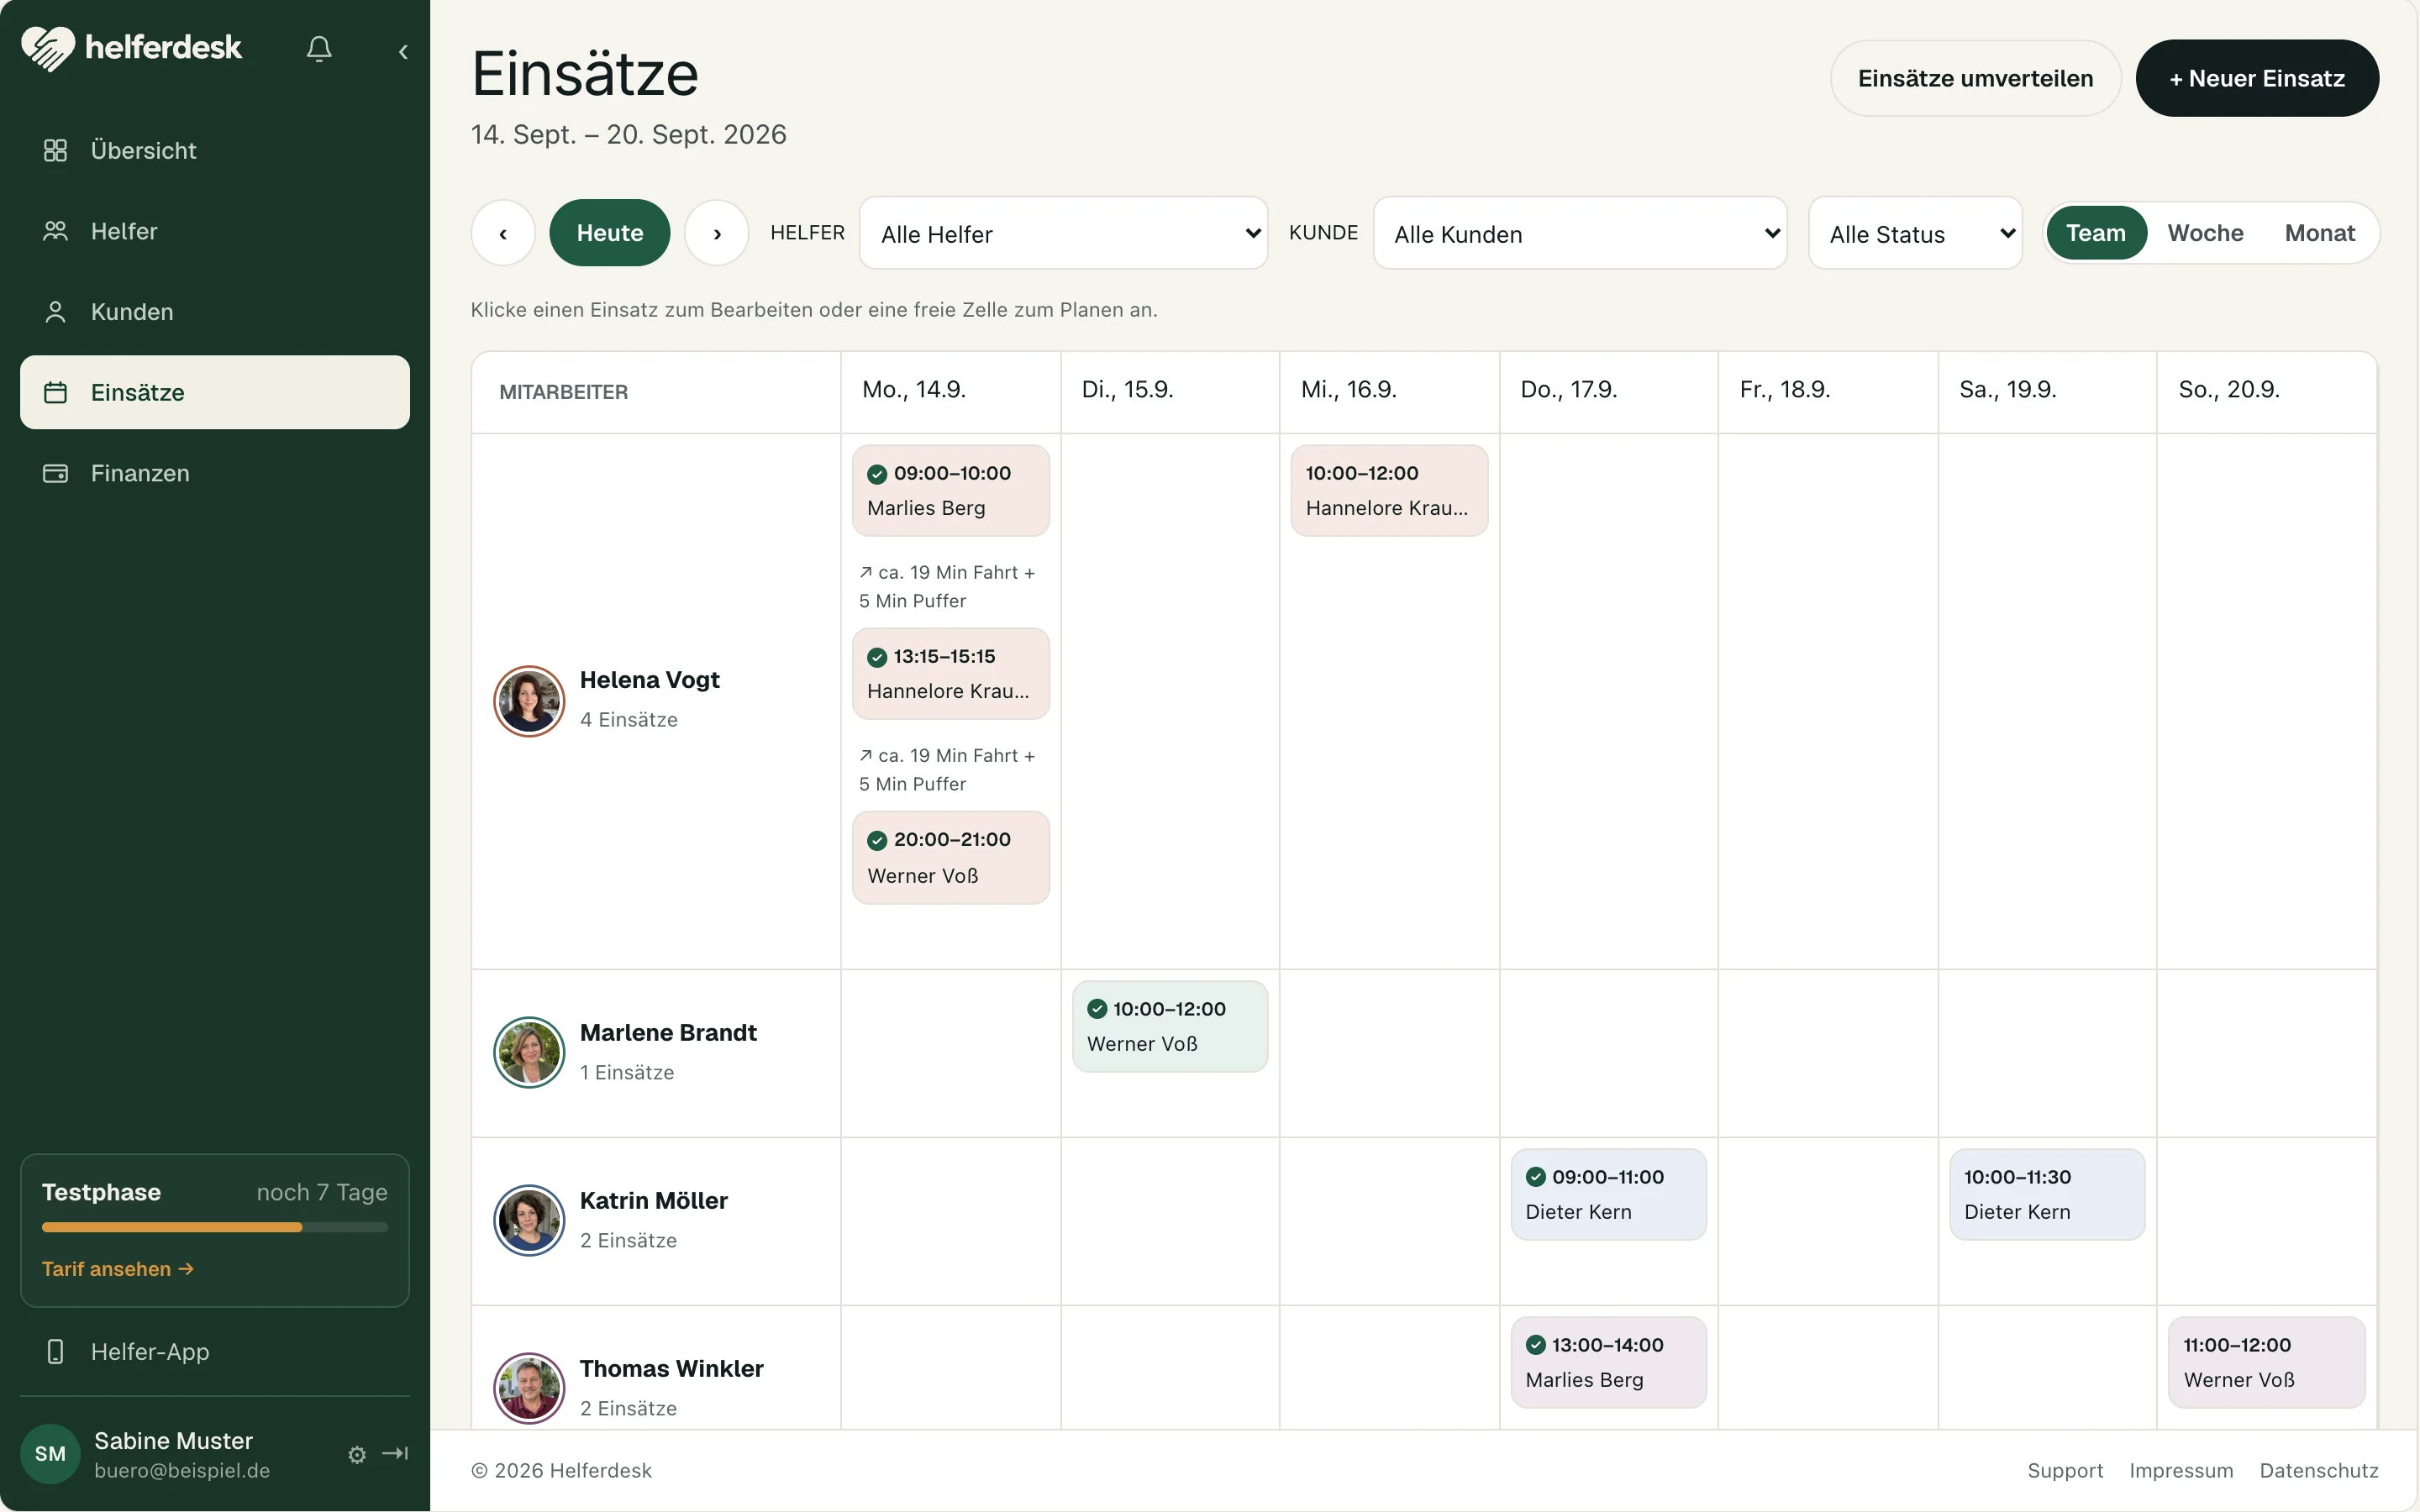Expand the Alle Helfer dropdown
This screenshot has width=2420, height=1512.
[x=1064, y=233]
